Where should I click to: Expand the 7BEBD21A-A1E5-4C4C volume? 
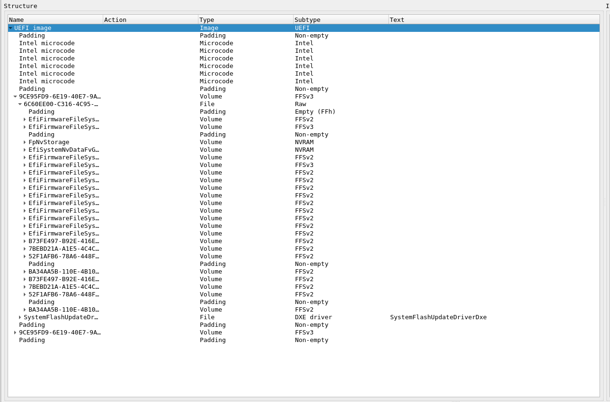[24, 249]
